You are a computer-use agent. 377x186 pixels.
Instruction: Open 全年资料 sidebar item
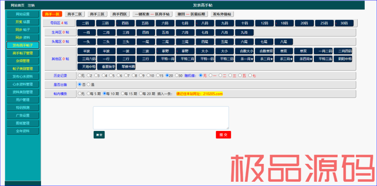coord(23,131)
